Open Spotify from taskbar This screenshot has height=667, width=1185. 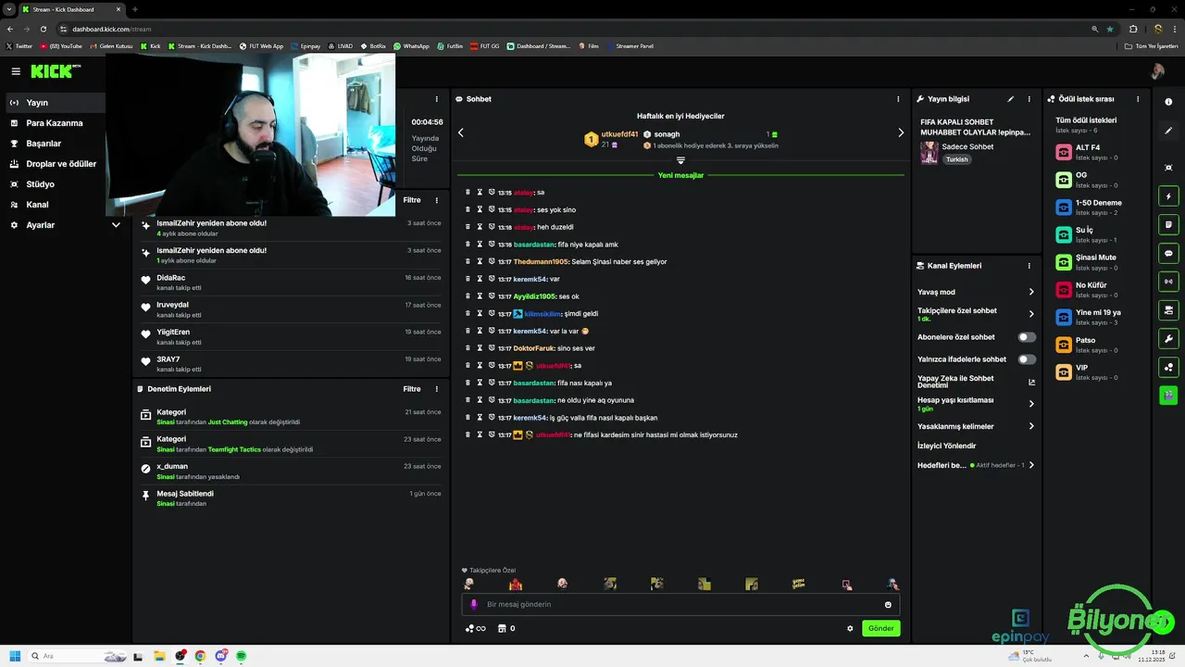[x=241, y=656]
